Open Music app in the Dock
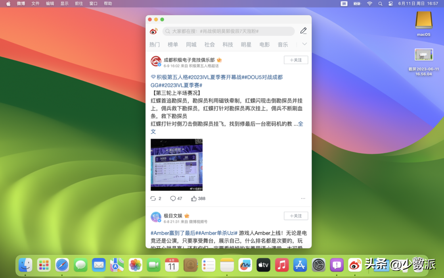This screenshot has height=278, width=444. [282, 265]
